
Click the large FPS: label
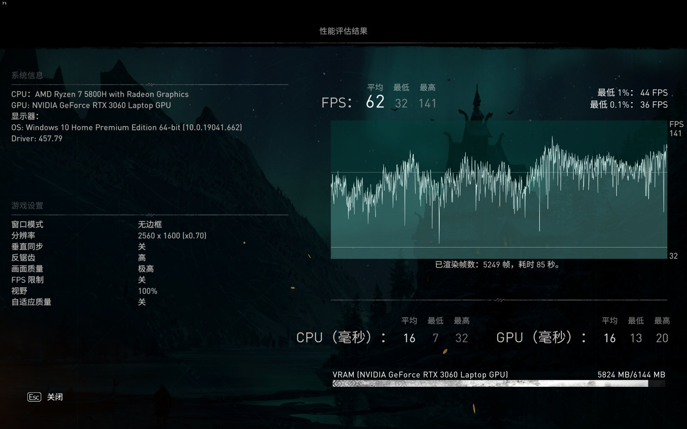337,103
